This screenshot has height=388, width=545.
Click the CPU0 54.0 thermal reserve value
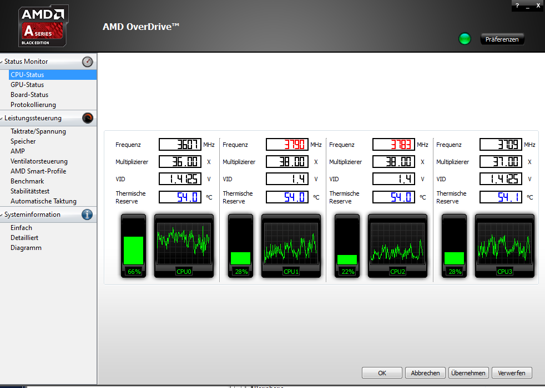180,197
